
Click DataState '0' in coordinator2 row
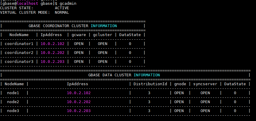click(x=130, y=53)
